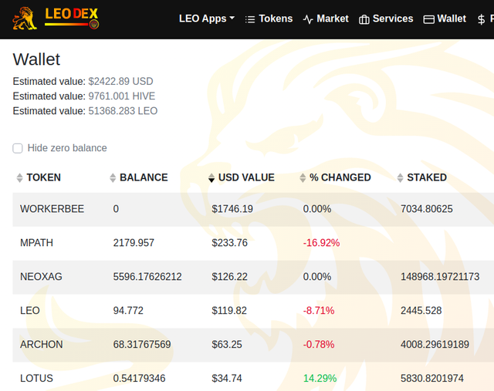Select the LOTUS token name
This screenshot has width=494, height=391.
(x=36, y=379)
